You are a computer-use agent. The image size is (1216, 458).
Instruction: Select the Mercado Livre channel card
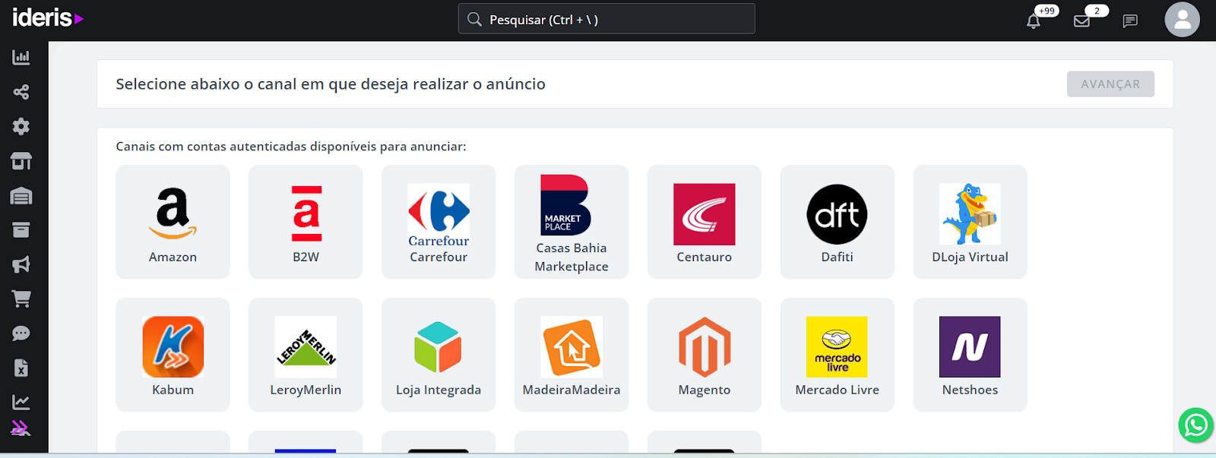tap(838, 355)
